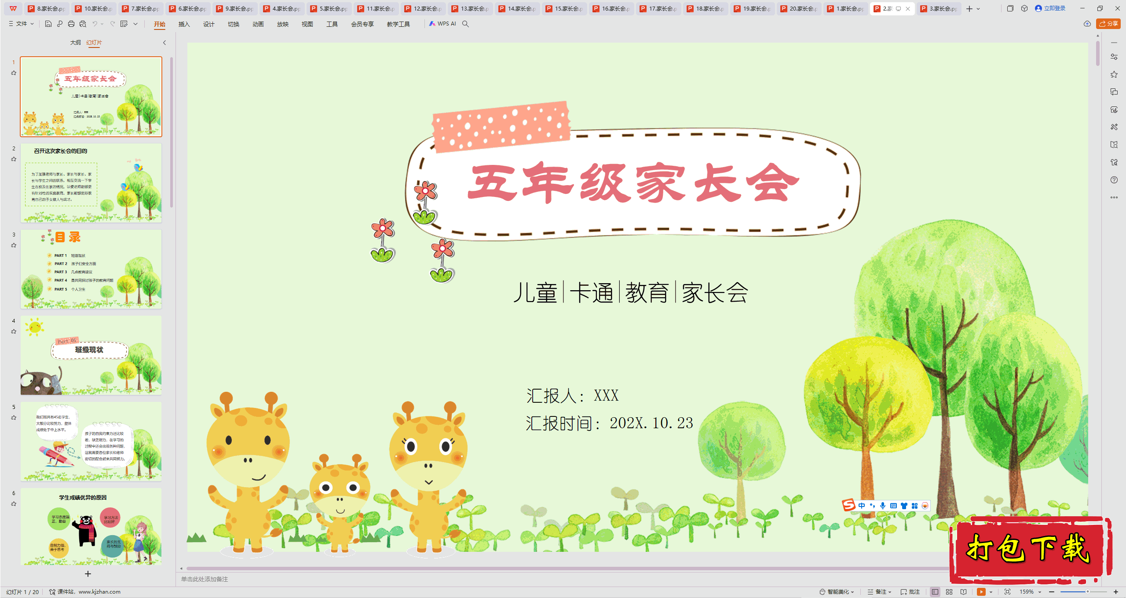Open the WPS AI assistant

coord(442,24)
